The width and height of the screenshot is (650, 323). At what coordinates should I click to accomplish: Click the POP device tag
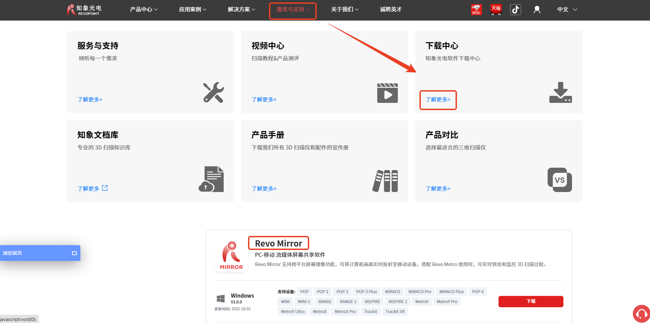click(x=304, y=292)
